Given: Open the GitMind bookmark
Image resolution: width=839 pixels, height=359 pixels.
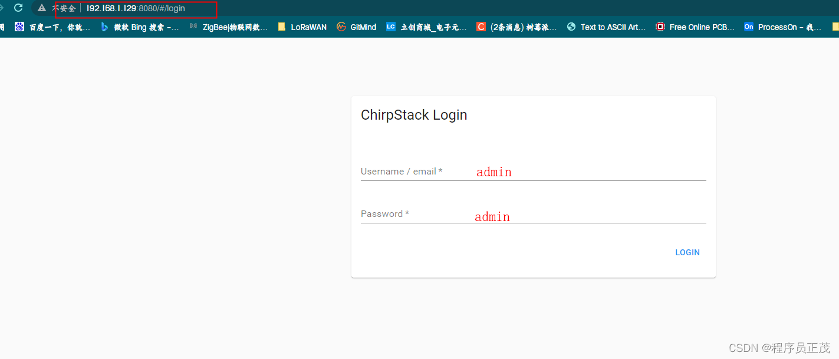Looking at the screenshot, I should click(x=356, y=27).
